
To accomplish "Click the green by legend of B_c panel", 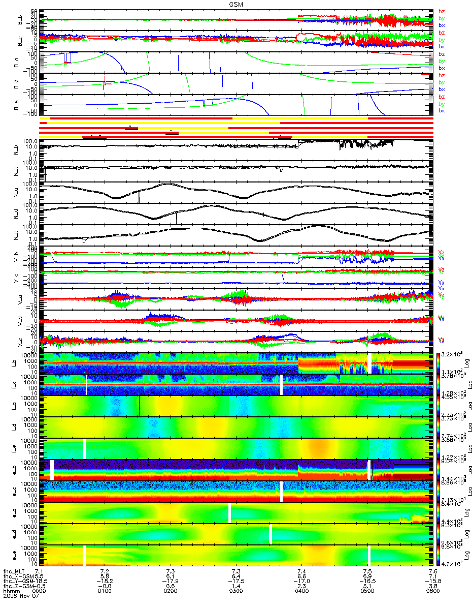I will [x=442, y=40].
